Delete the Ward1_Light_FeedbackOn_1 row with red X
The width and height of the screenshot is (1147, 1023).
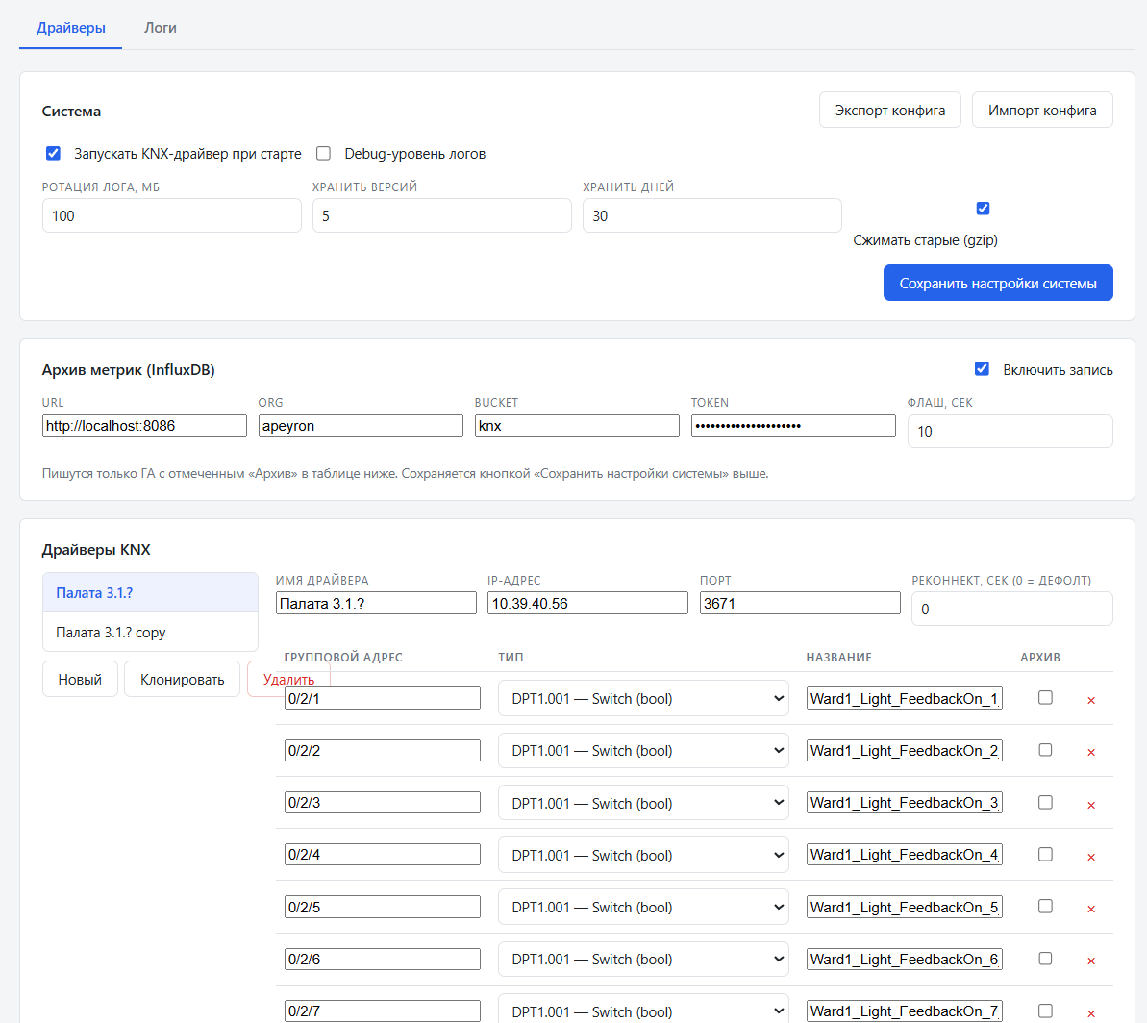coord(1090,700)
